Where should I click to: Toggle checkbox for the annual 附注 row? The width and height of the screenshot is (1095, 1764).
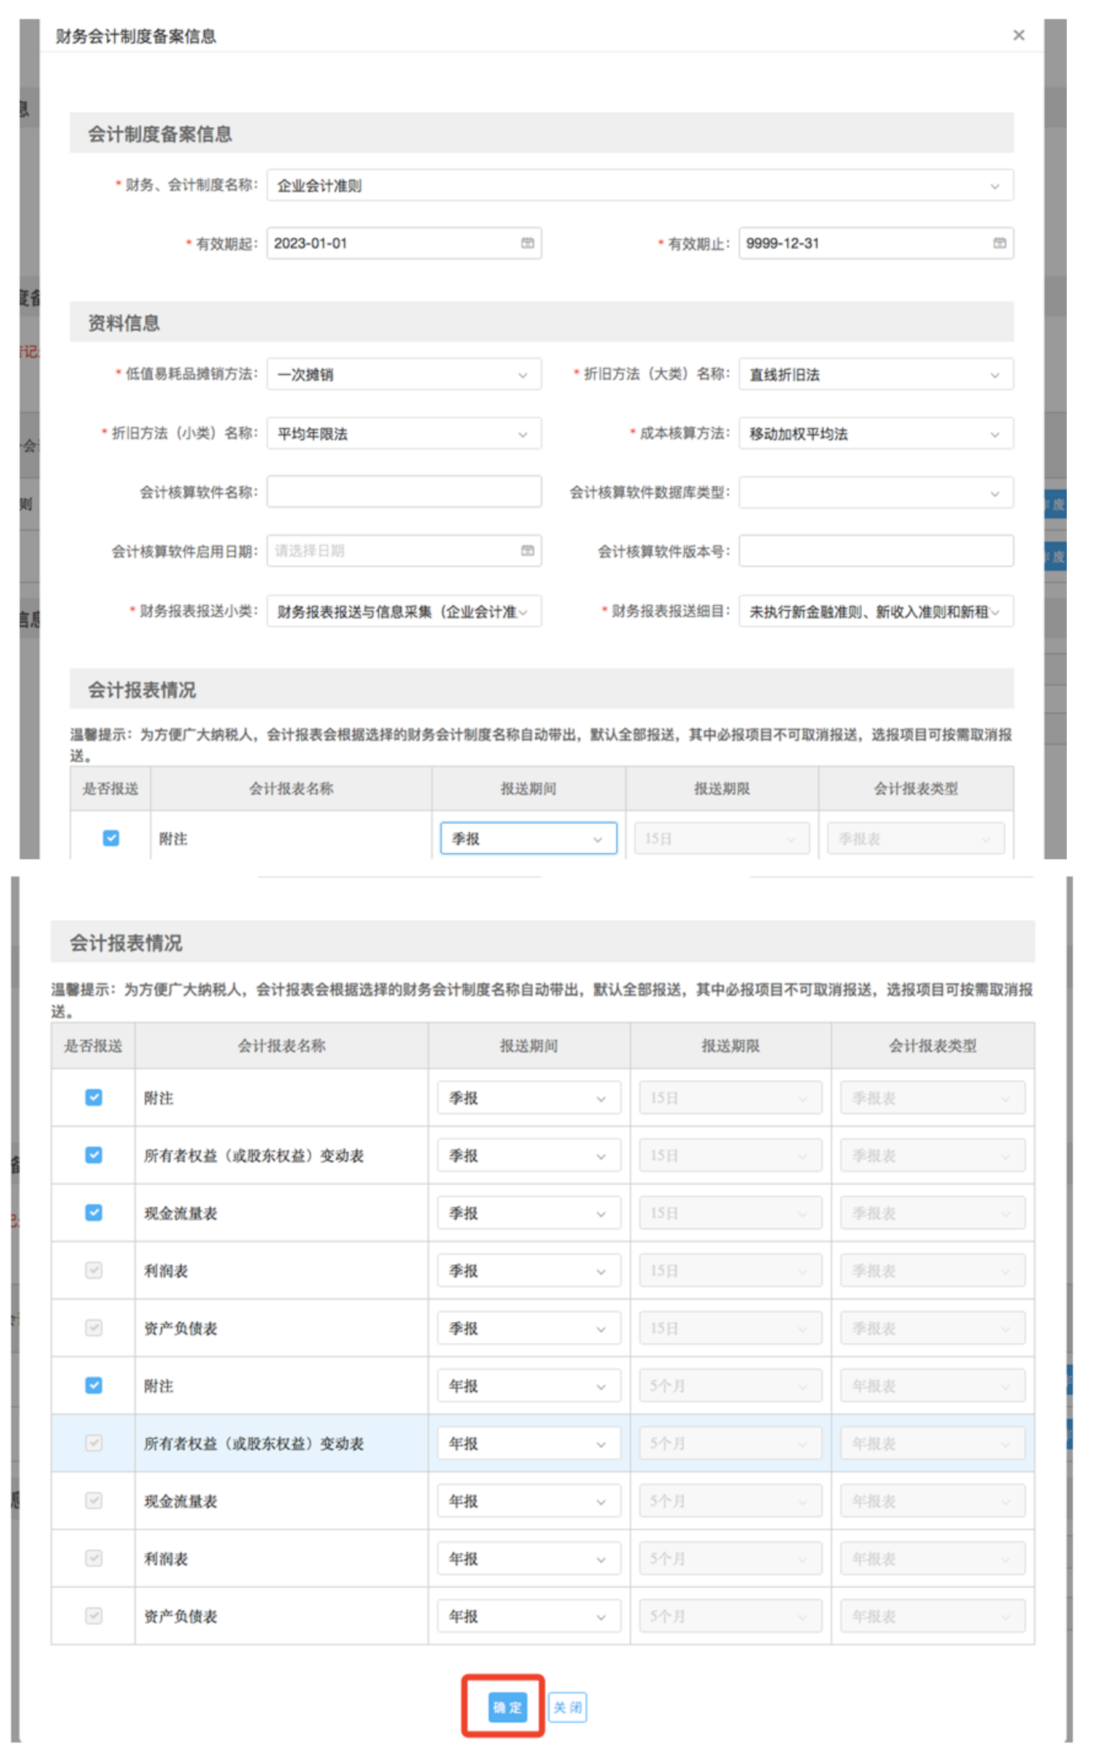pyautogui.click(x=93, y=1385)
